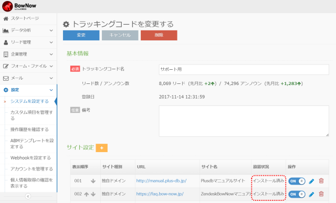Click the blue 変更 button
The image size is (336, 203).
81,35
